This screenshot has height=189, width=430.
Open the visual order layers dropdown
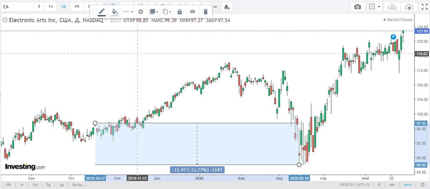tap(153, 11)
